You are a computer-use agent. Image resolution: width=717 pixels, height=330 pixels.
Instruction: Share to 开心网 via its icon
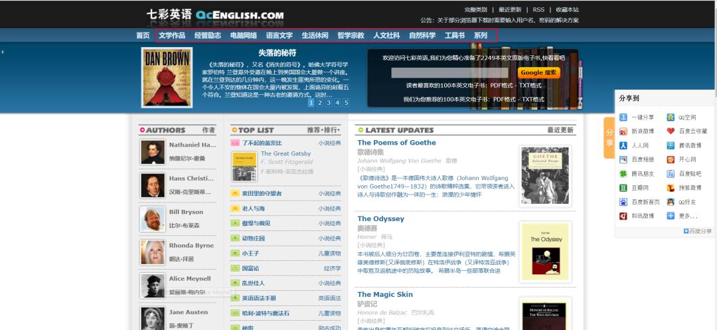pyautogui.click(x=671, y=159)
